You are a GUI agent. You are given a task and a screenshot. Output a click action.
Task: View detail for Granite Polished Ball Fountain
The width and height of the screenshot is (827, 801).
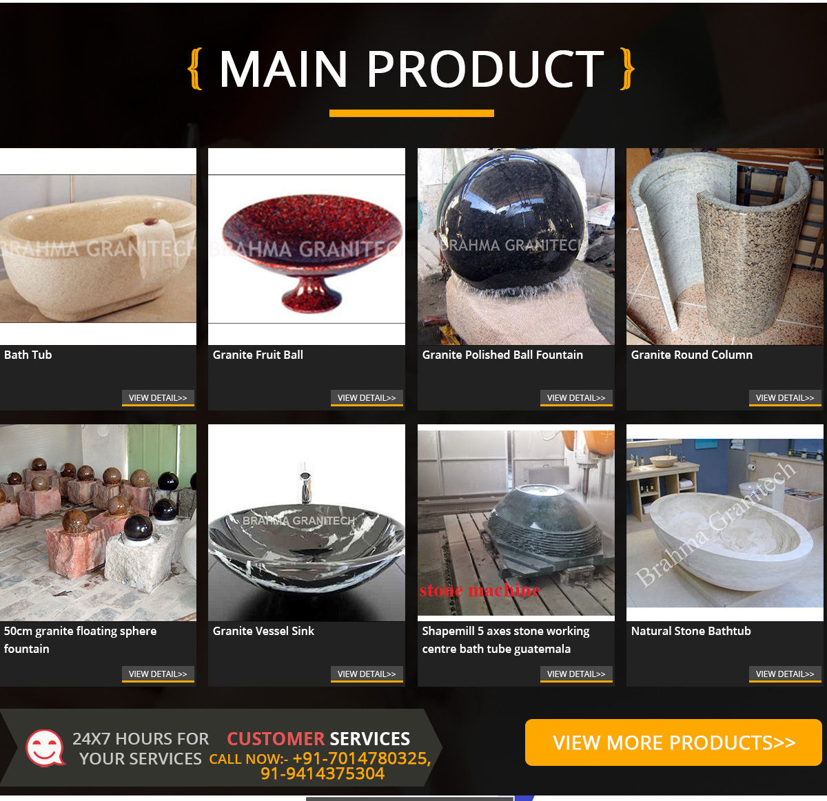576,398
